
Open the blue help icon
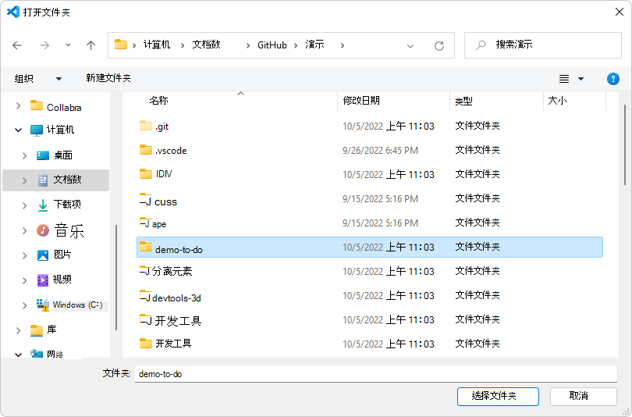613,79
